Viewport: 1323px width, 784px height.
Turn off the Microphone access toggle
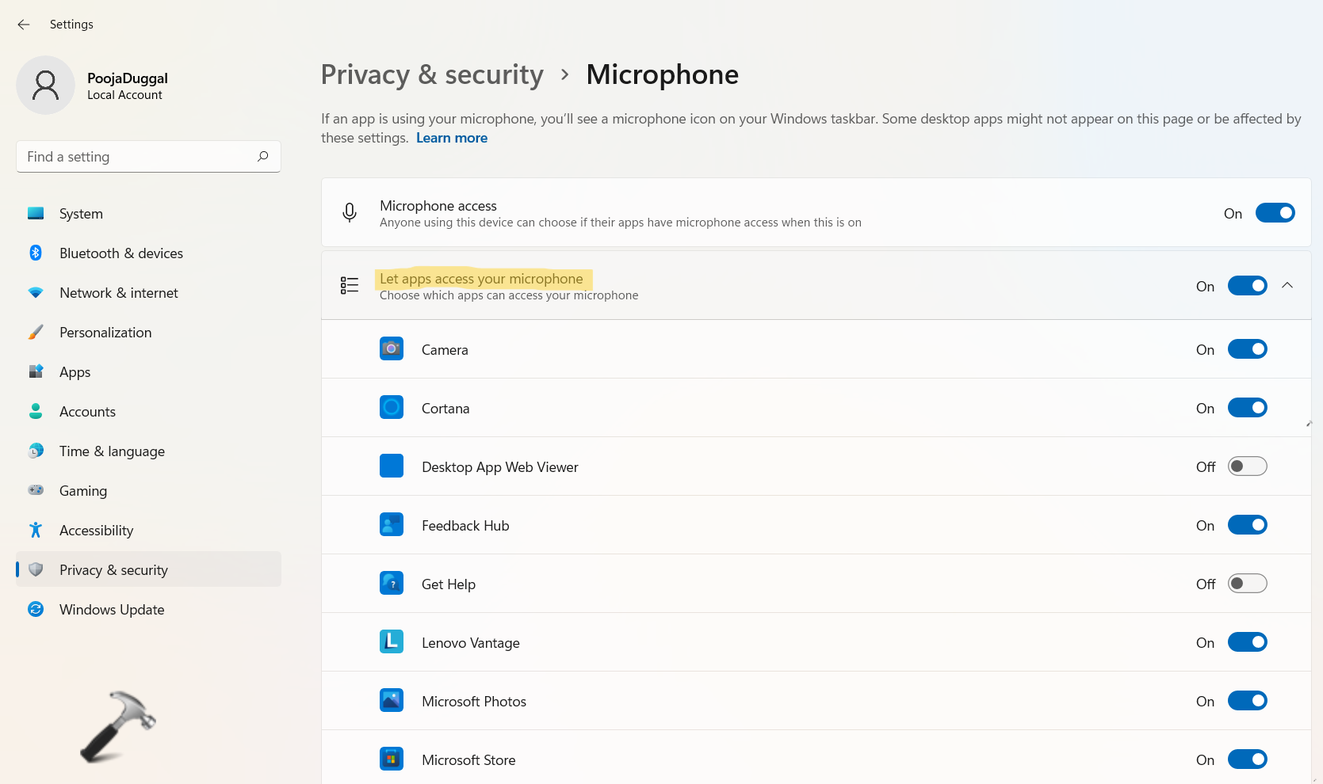coord(1275,213)
